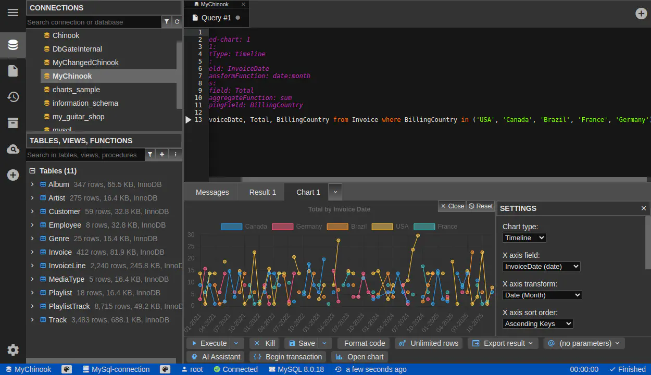Open the query history sidebar icon
651x375 pixels.
coord(13,97)
